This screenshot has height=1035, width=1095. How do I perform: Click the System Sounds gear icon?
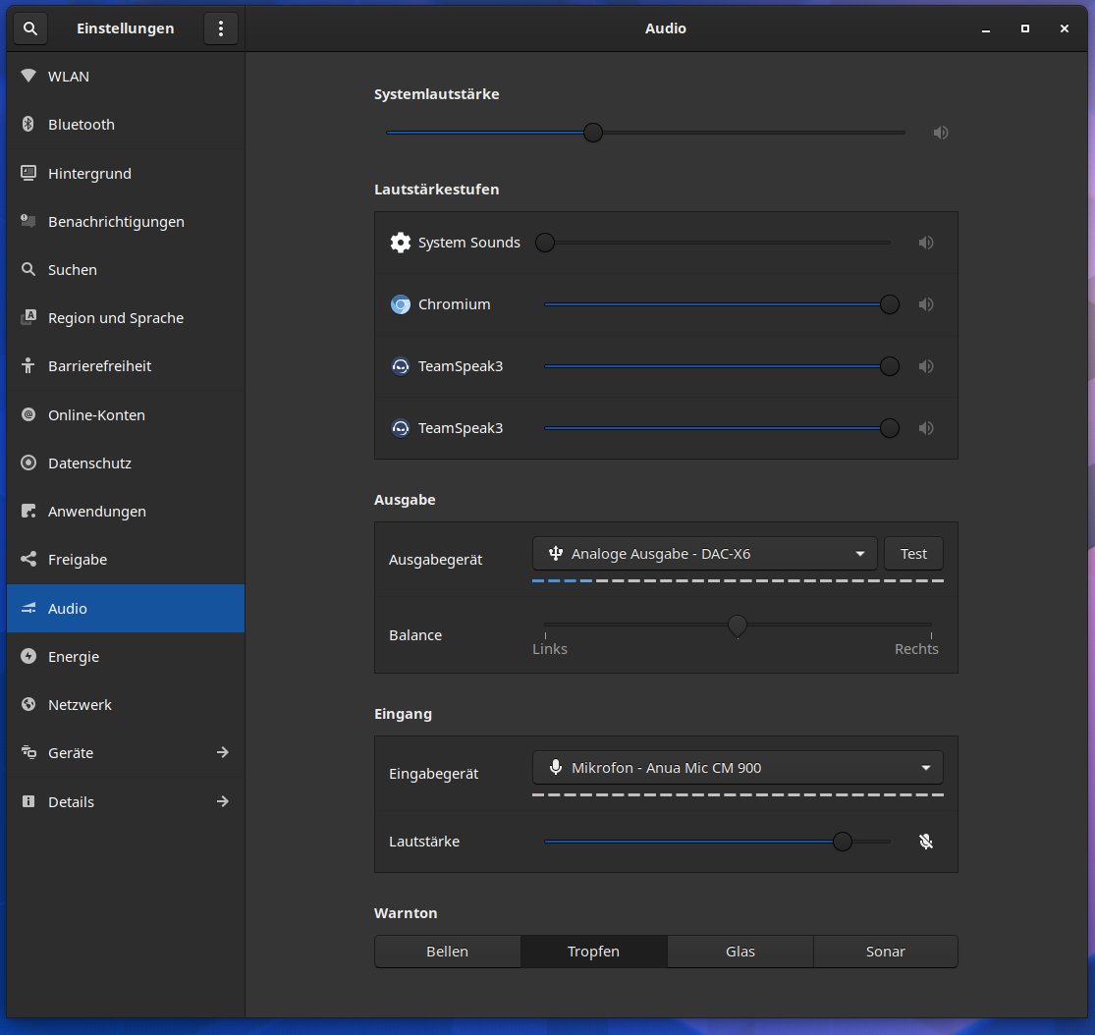tap(400, 243)
